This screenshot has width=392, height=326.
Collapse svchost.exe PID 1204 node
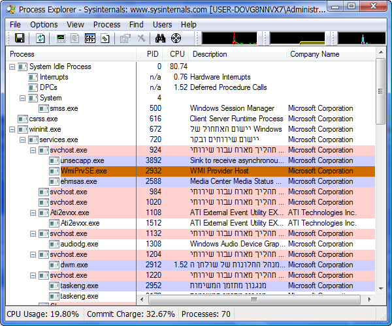point(33,255)
